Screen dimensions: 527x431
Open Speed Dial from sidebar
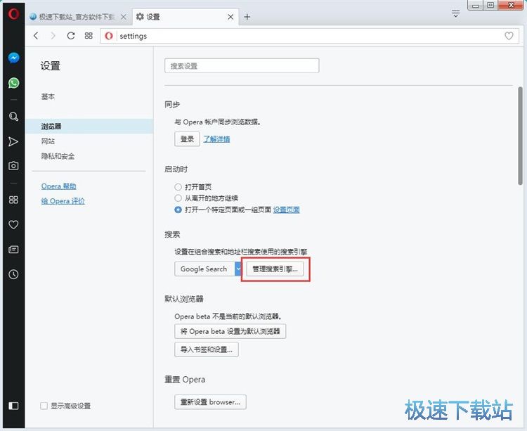[13, 200]
